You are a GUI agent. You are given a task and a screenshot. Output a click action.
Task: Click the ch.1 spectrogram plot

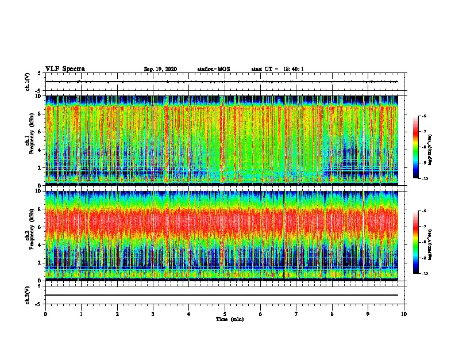pyautogui.click(x=222, y=140)
